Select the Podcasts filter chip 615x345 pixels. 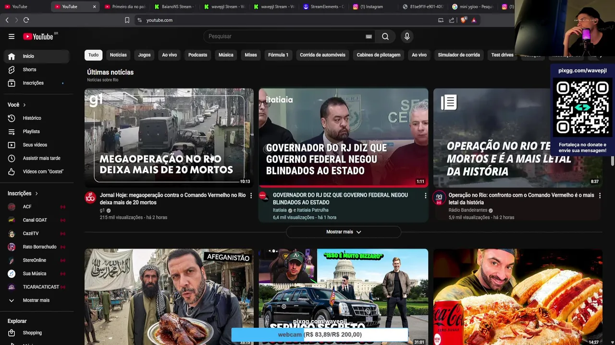(x=197, y=55)
